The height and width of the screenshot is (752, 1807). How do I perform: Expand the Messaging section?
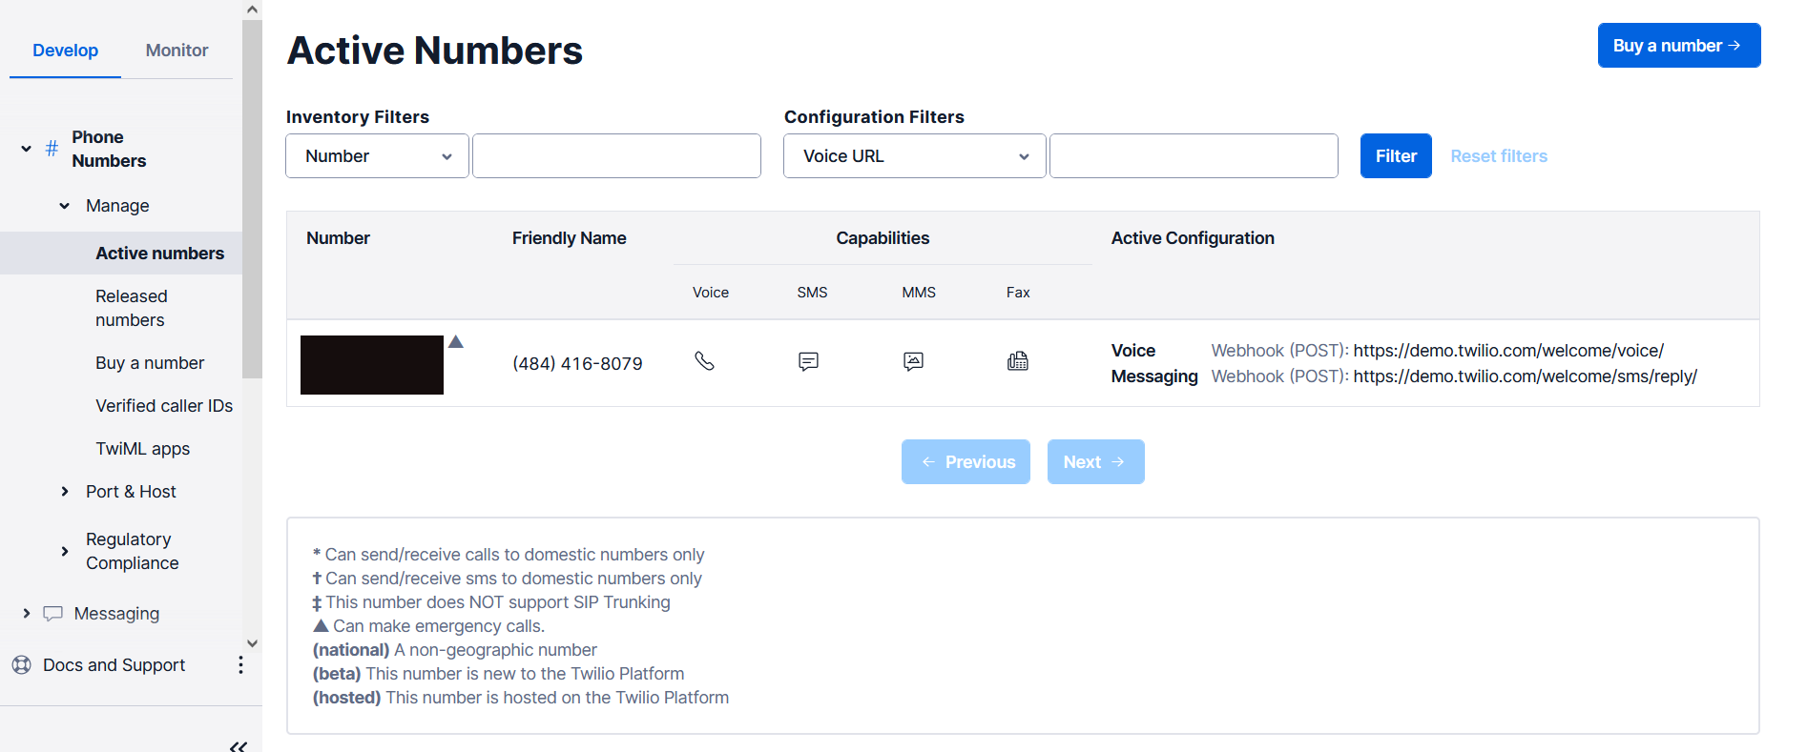[27, 614]
